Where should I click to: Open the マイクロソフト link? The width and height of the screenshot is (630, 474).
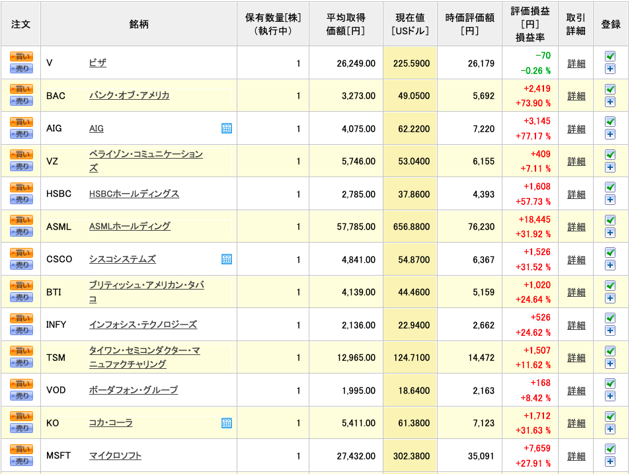pyautogui.click(x=115, y=455)
